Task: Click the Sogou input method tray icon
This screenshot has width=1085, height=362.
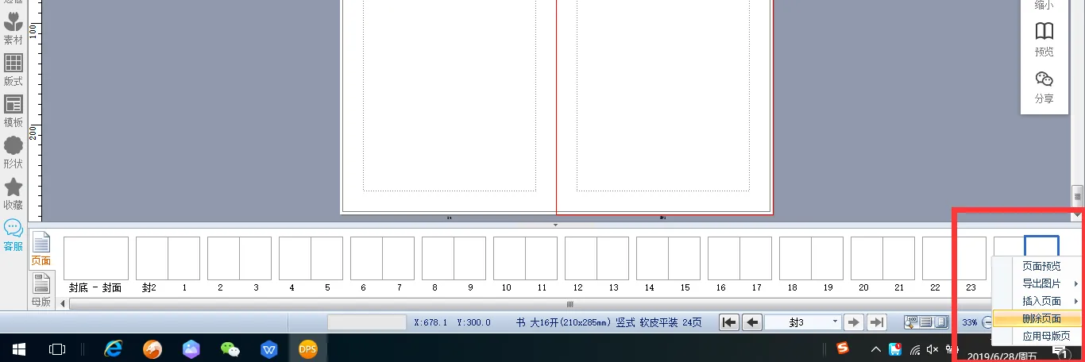Action: point(842,348)
